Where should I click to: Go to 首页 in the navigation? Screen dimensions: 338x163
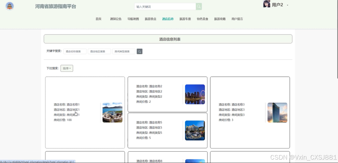(x=98, y=19)
